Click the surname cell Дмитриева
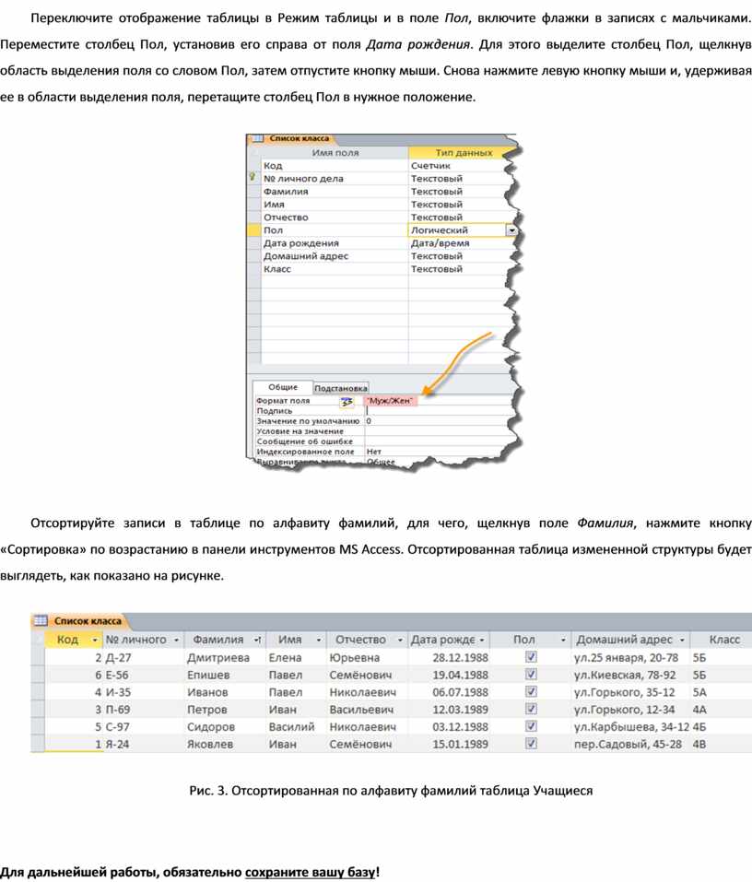 click(218, 657)
